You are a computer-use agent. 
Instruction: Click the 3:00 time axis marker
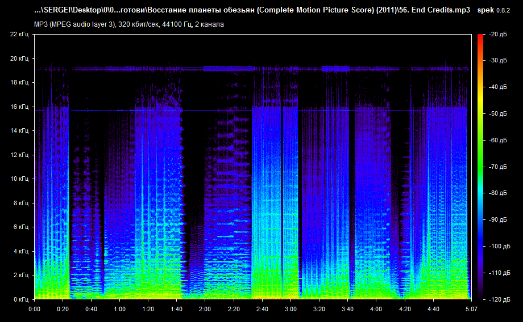coord(290,309)
